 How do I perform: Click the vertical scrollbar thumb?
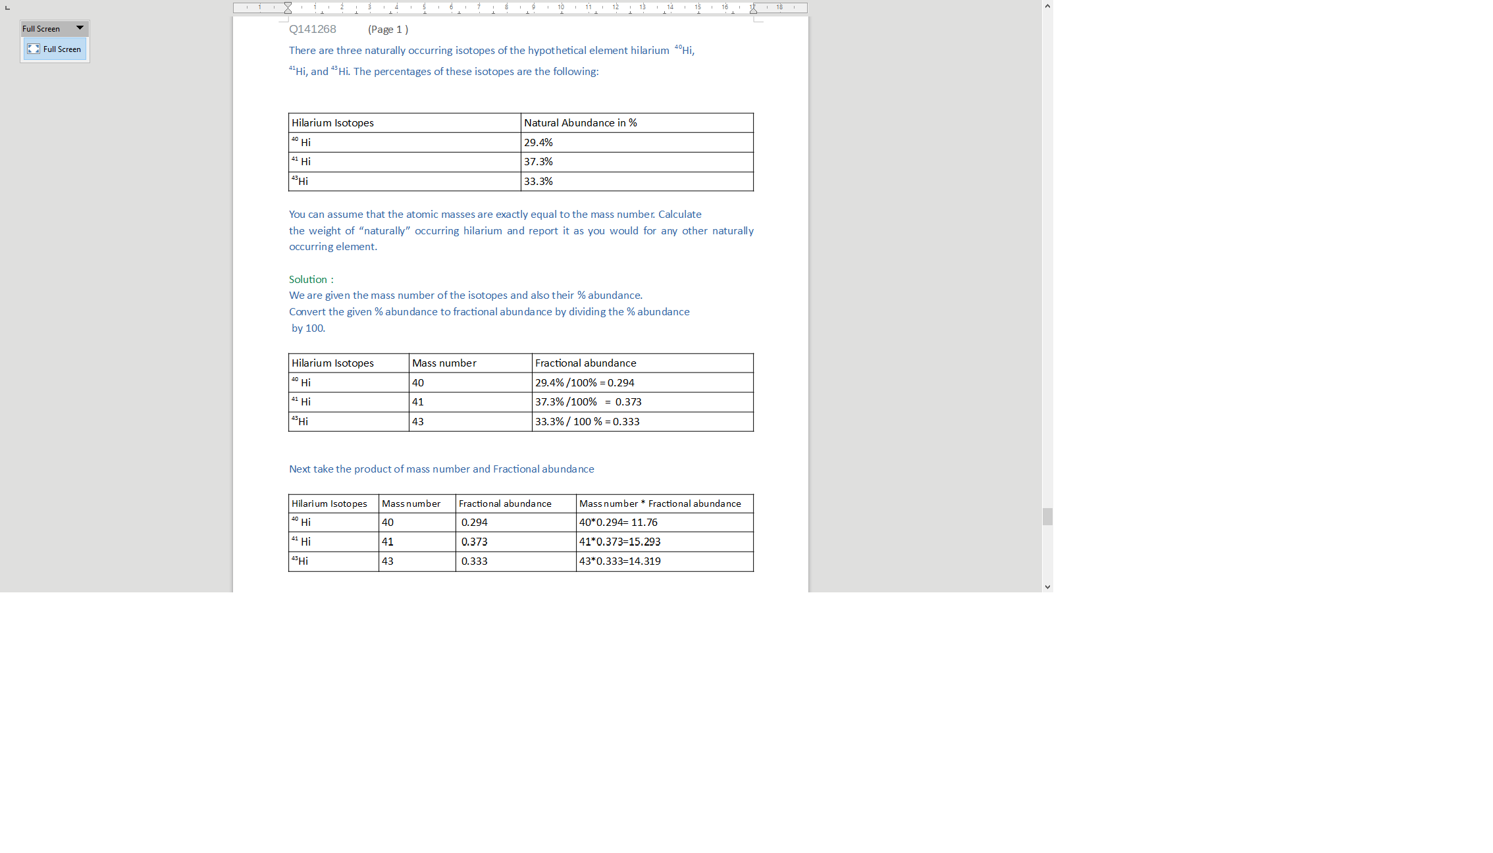coord(1047,517)
